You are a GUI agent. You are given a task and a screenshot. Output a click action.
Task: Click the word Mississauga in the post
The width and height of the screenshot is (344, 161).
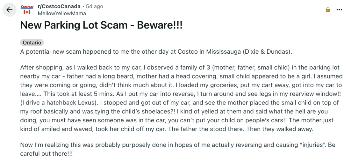pos(223,52)
